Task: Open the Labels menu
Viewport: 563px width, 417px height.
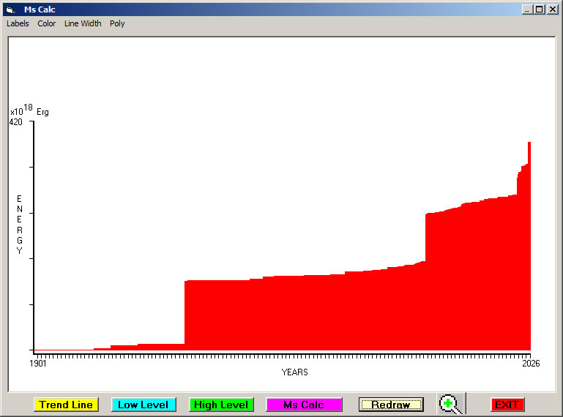Action: coord(18,23)
